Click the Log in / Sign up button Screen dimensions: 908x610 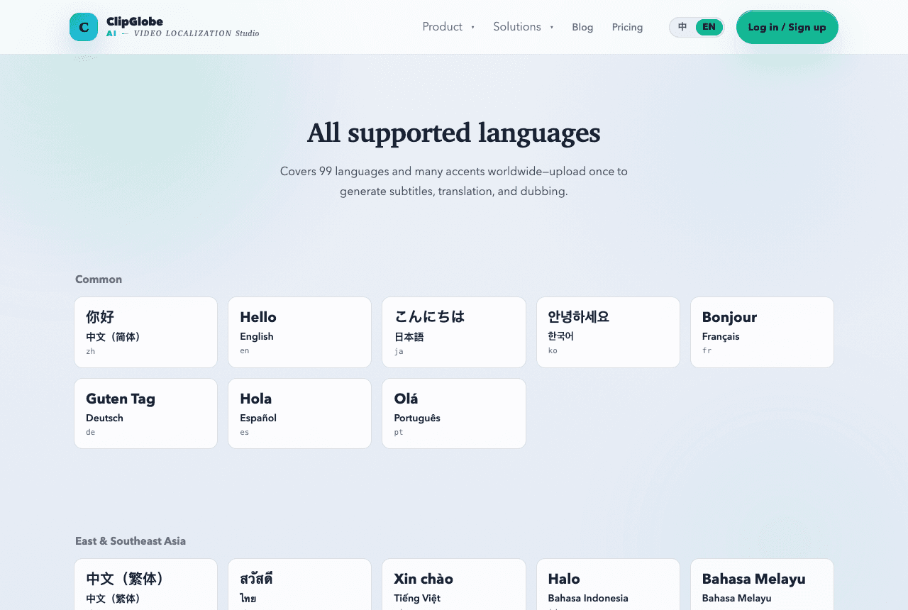[x=787, y=27]
